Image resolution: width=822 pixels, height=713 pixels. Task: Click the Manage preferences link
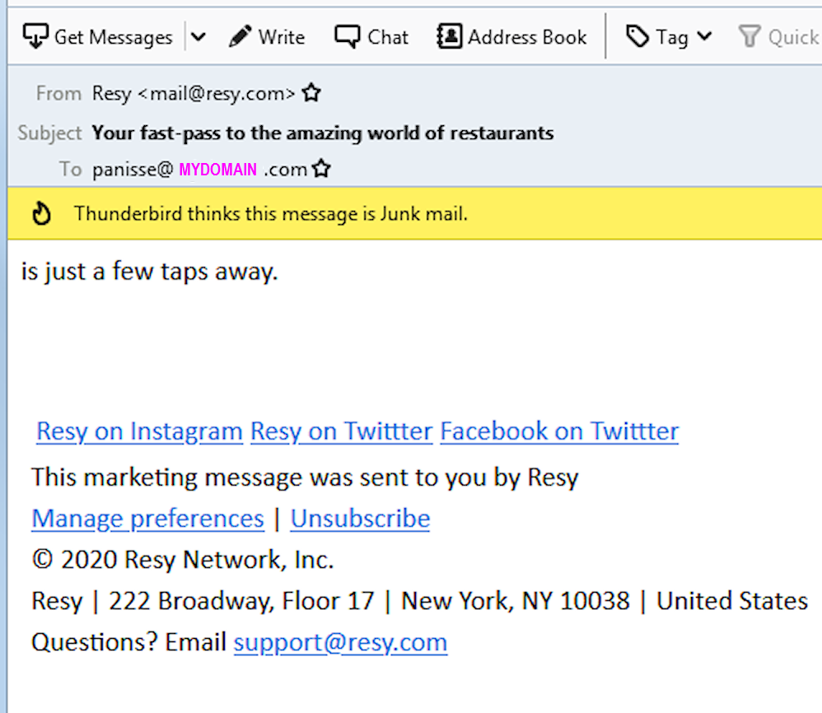147,520
